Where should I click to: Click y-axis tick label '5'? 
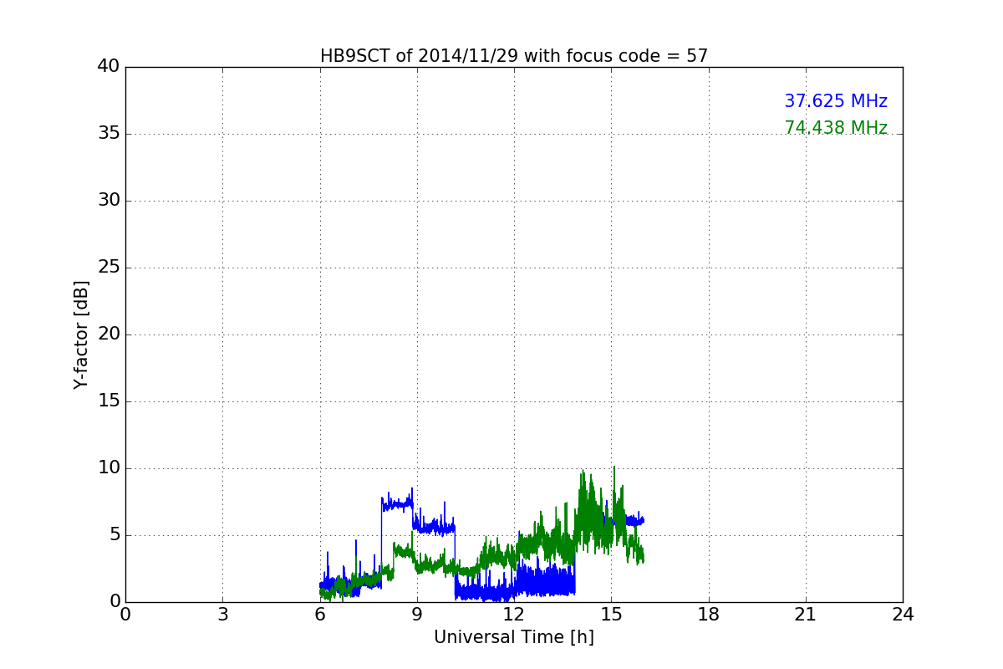coord(115,535)
